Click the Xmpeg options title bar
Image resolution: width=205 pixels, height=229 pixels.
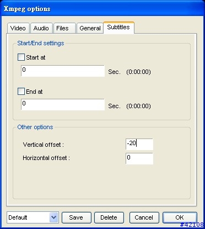pyautogui.click(x=102, y=9)
